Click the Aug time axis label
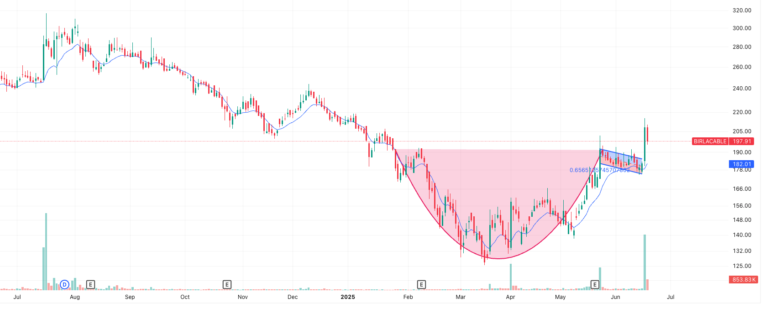Image resolution: width=765 pixels, height=319 pixels. (75, 297)
